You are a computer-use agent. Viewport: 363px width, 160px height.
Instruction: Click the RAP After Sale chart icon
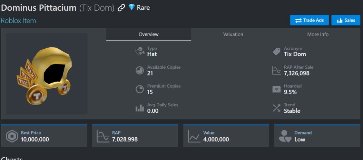click(x=276, y=70)
